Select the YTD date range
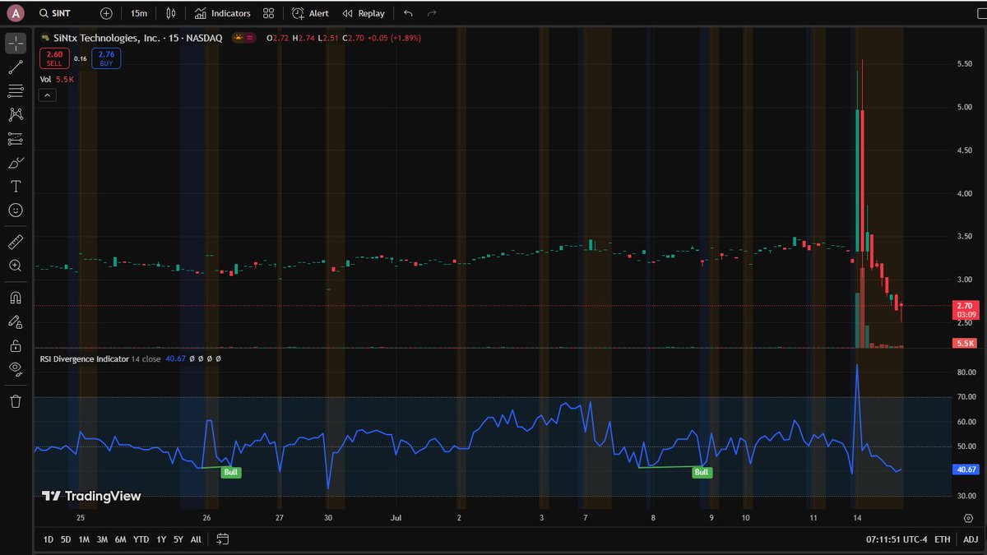 click(141, 539)
